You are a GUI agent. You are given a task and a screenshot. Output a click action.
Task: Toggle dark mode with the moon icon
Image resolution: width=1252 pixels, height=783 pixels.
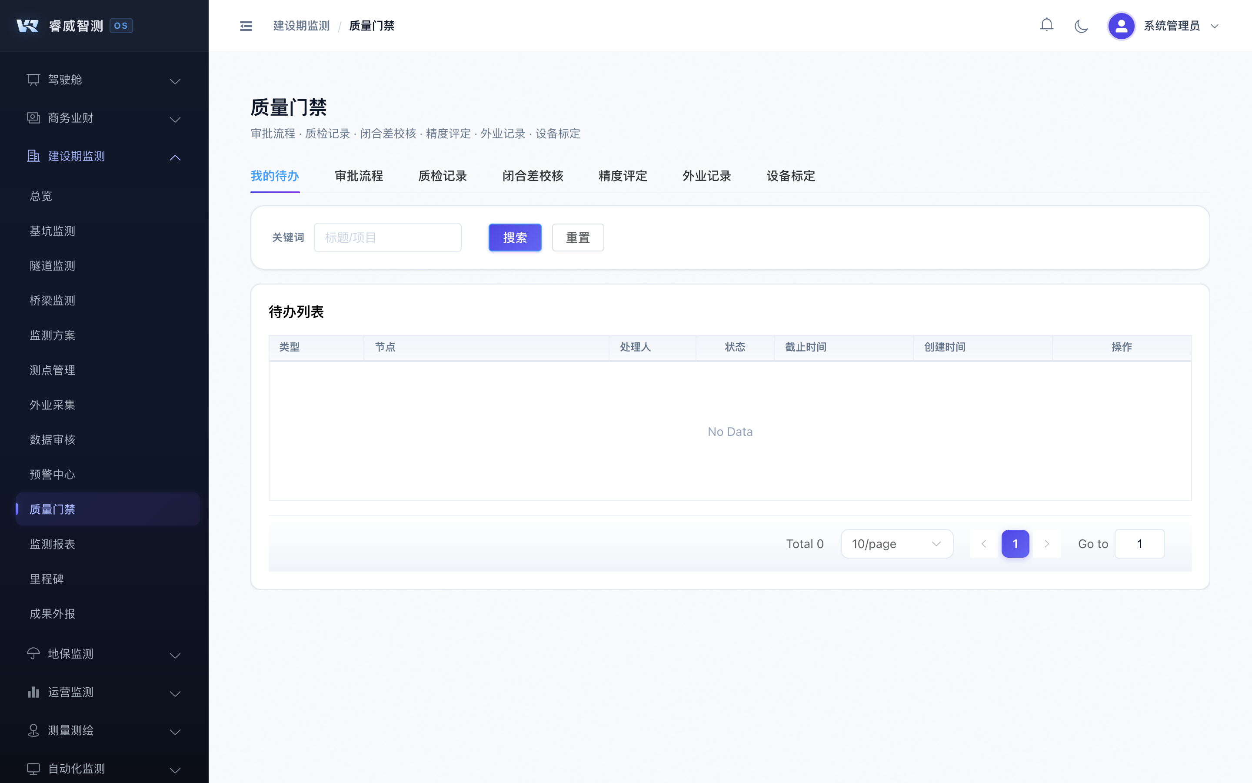click(x=1081, y=25)
